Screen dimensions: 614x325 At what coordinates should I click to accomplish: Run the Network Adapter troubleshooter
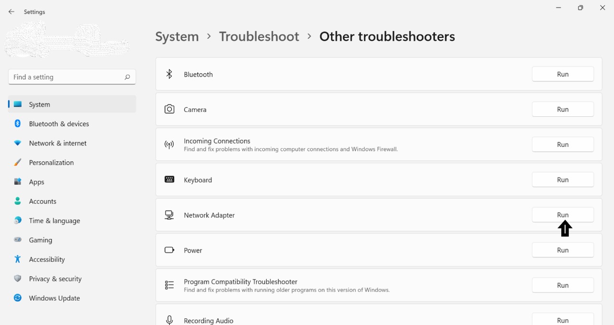[563, 215]
